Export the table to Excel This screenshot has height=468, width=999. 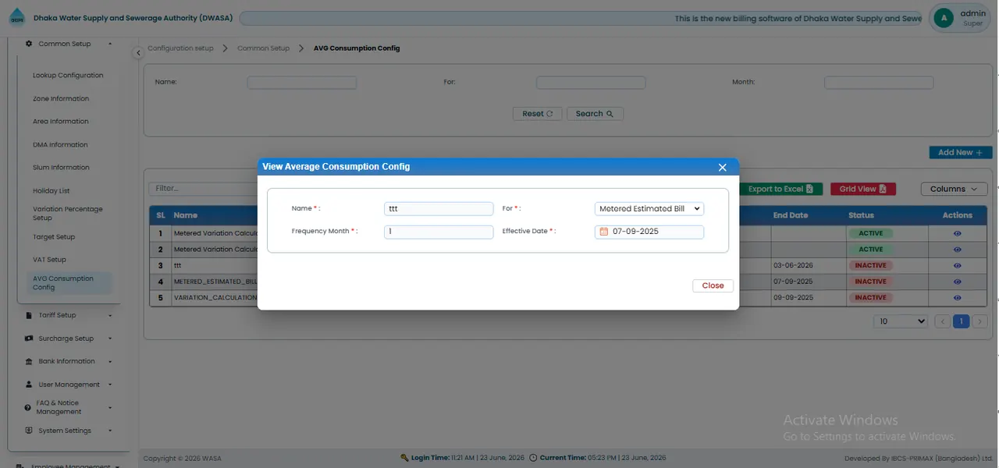(x=780, y=189)
